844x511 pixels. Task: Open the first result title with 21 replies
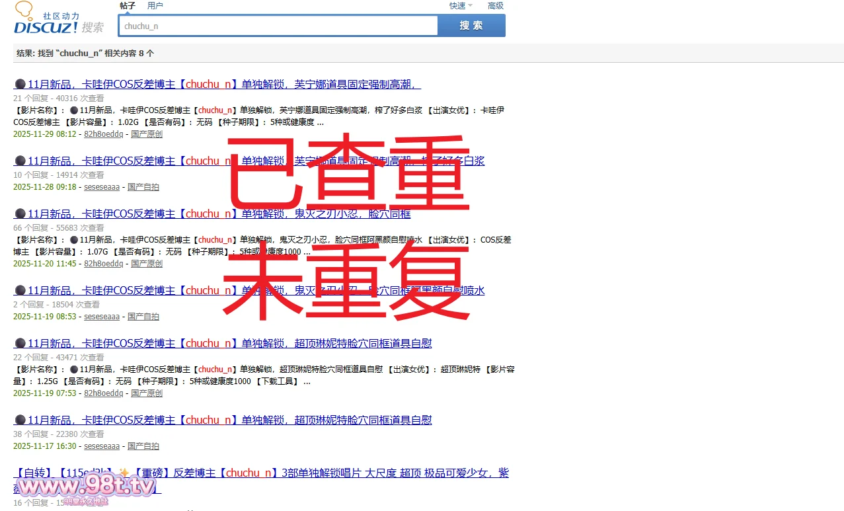pyautogui.click(x=217, y=85)
